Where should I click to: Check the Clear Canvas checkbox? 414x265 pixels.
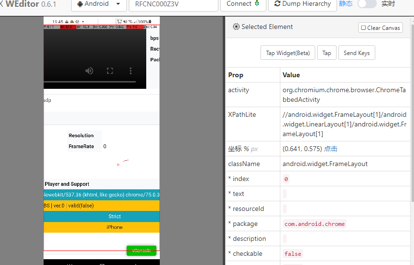click(363, 28)
